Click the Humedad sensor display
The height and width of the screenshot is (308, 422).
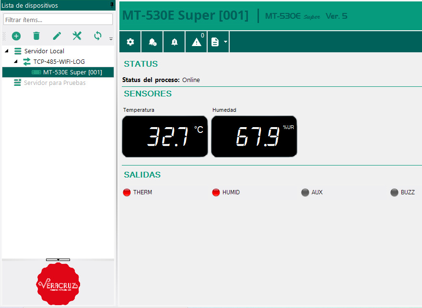[254, 136]
